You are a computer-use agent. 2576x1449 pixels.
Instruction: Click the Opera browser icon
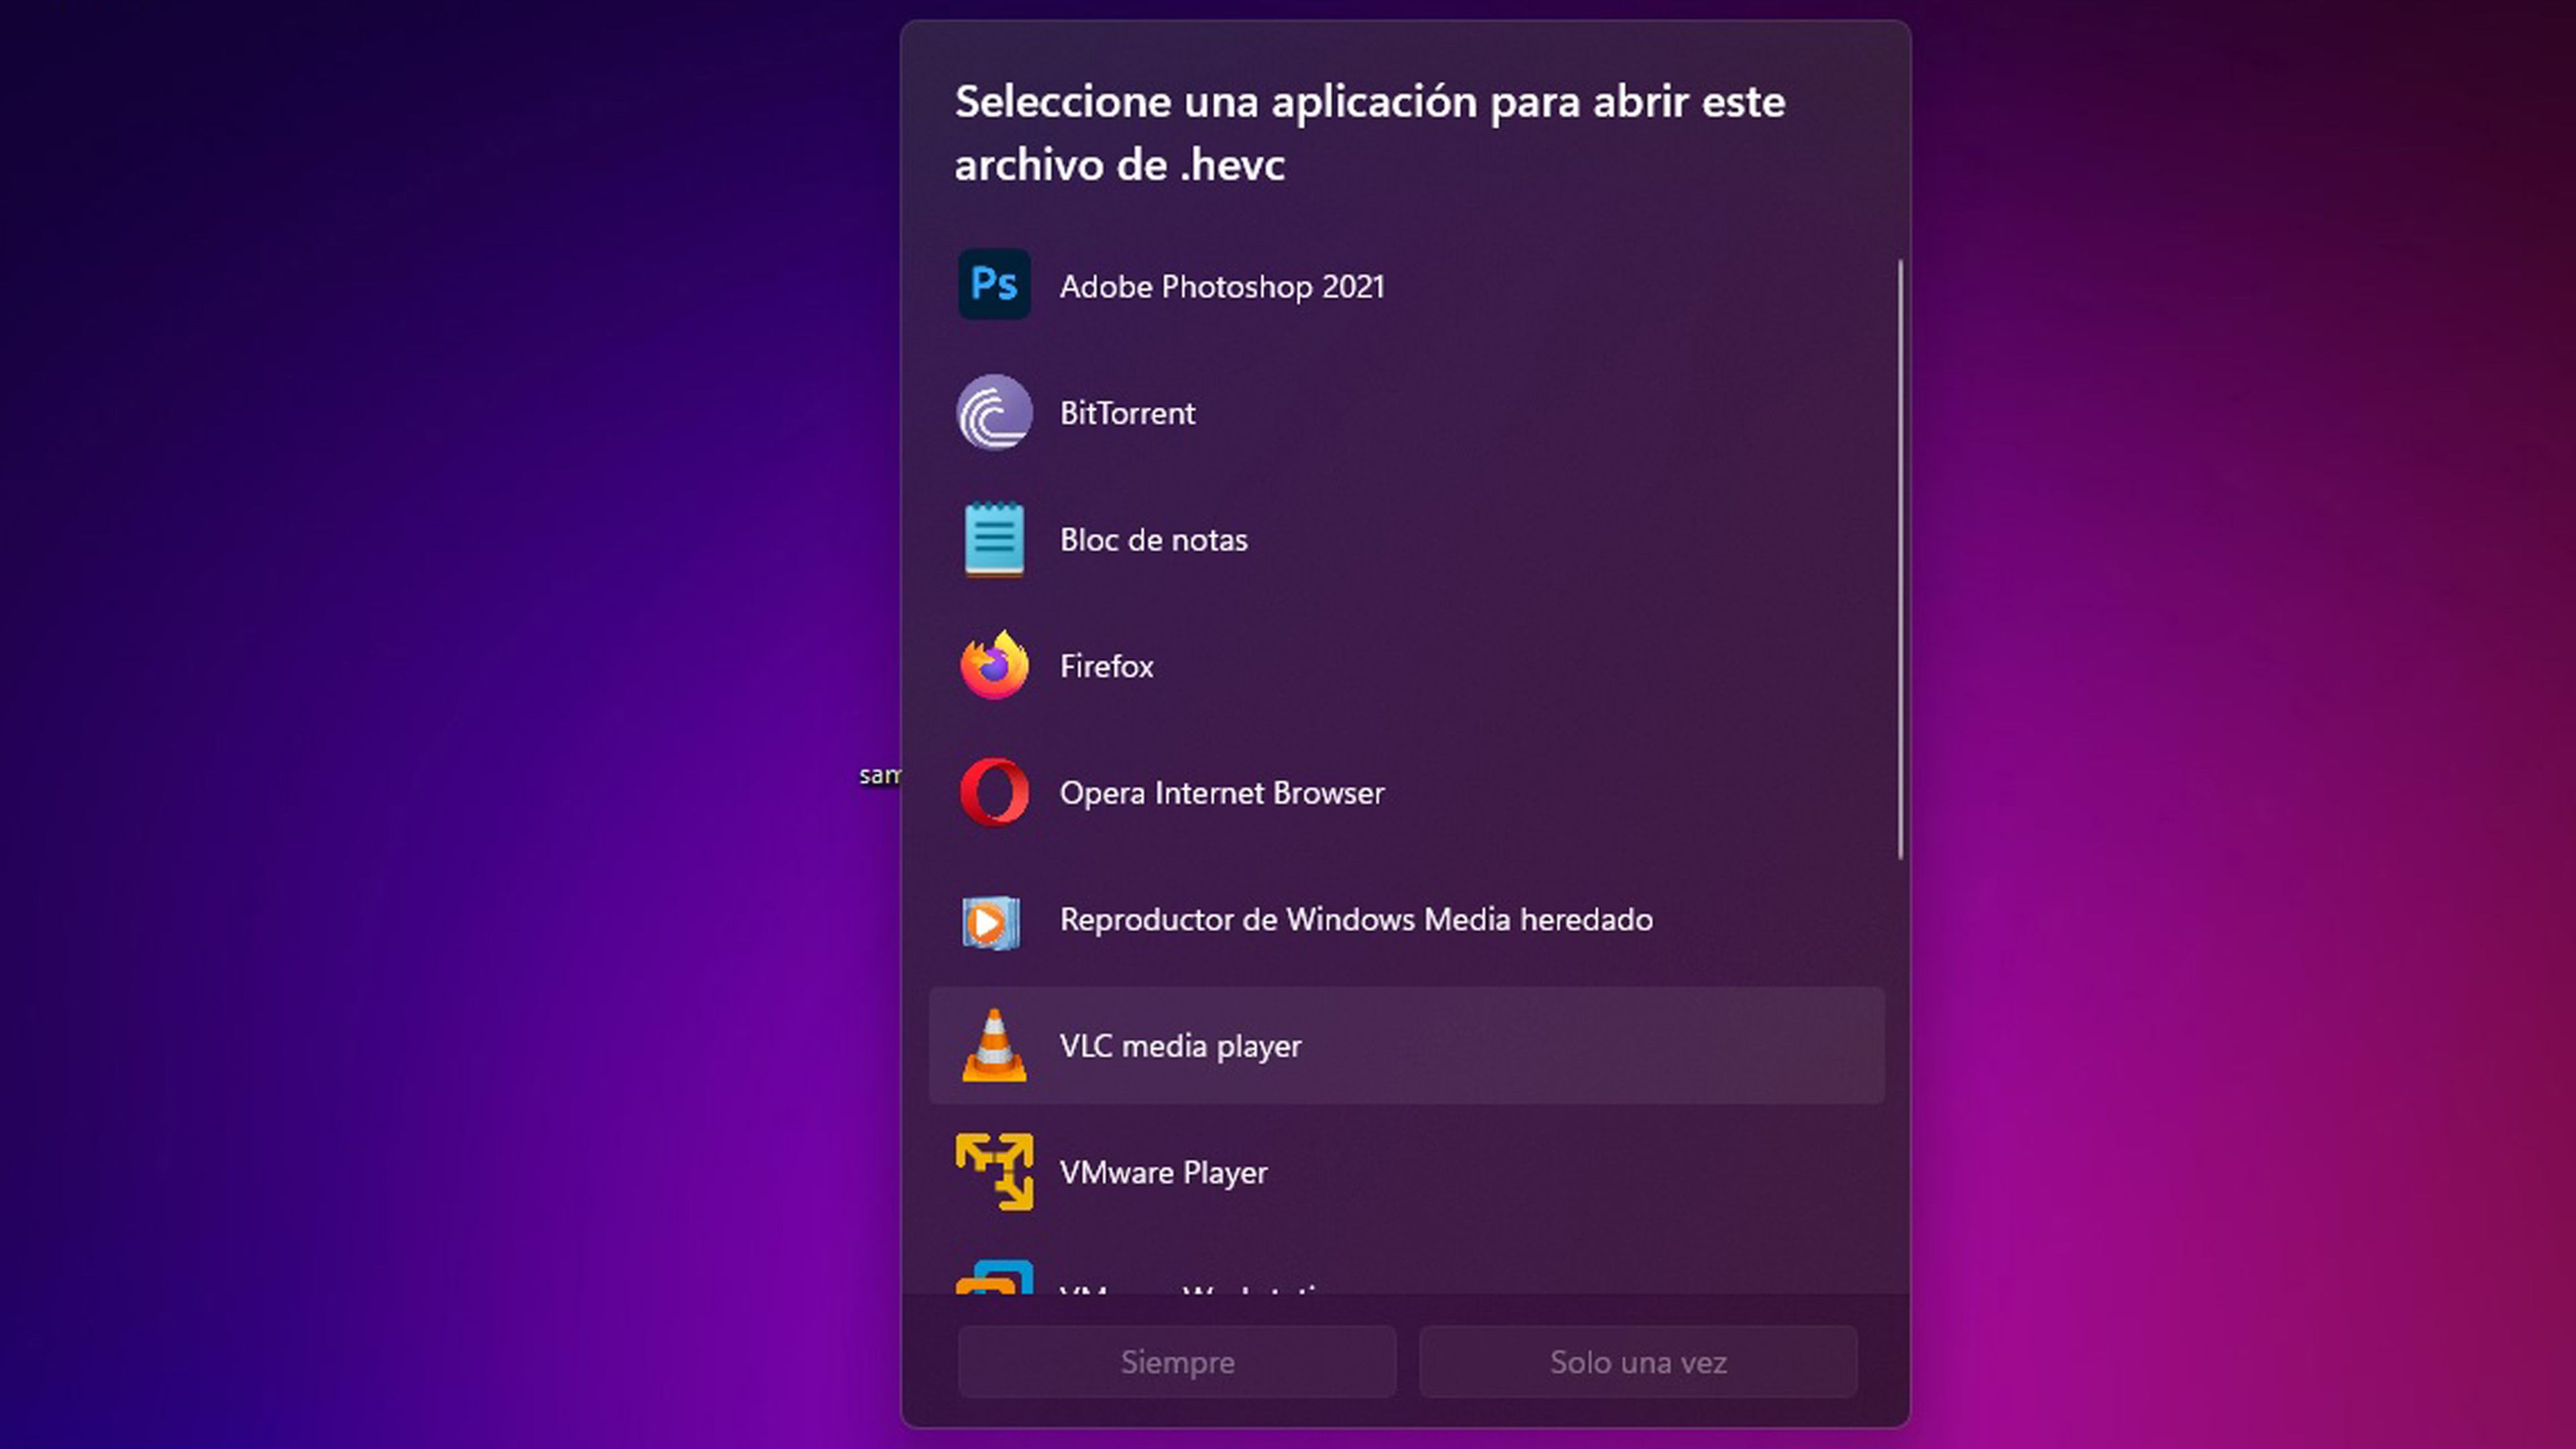[994, 792]
